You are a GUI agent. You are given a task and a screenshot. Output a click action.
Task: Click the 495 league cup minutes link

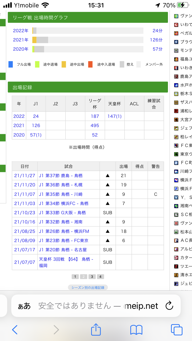point(95,126)
